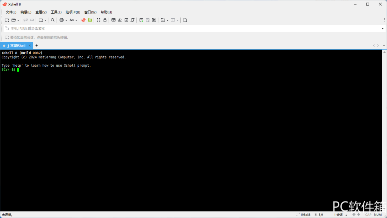
Task: Click the NUM indicator in status bar
Action: 378,214
